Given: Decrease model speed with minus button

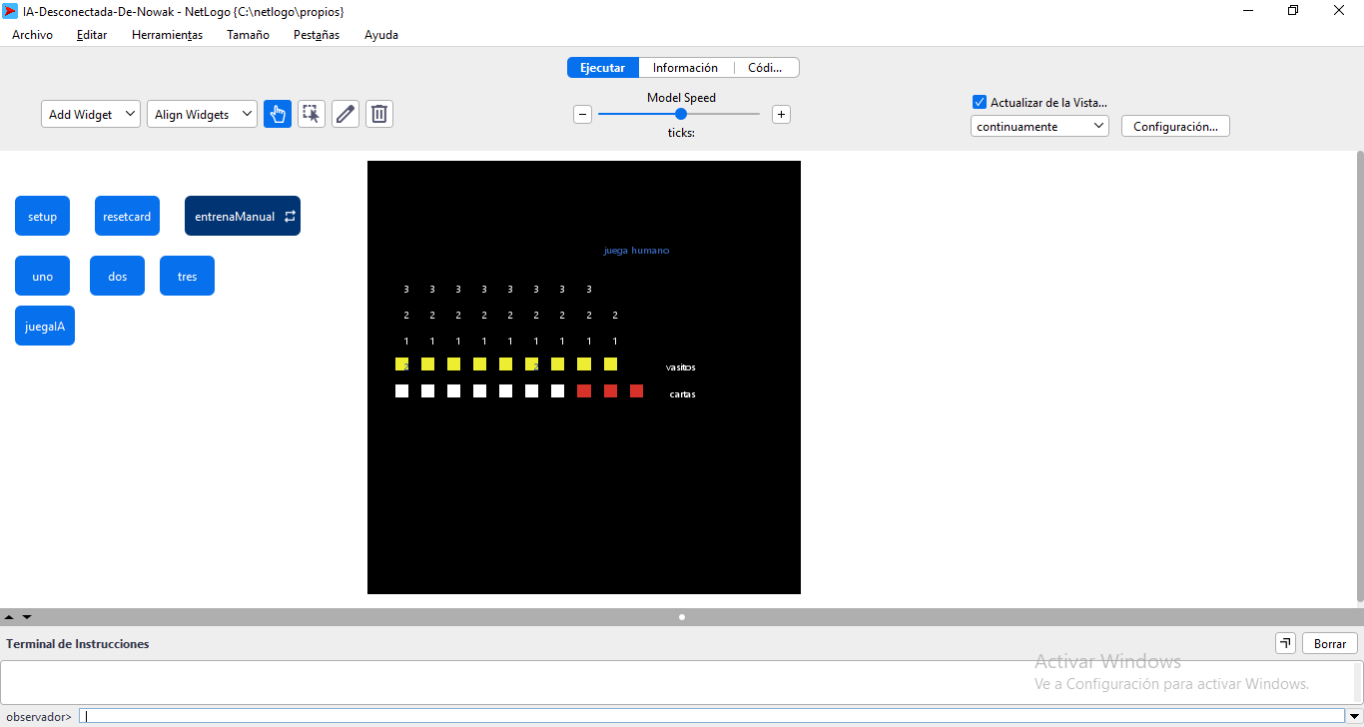Looking at the screenshot, I should tap(583, 114).
